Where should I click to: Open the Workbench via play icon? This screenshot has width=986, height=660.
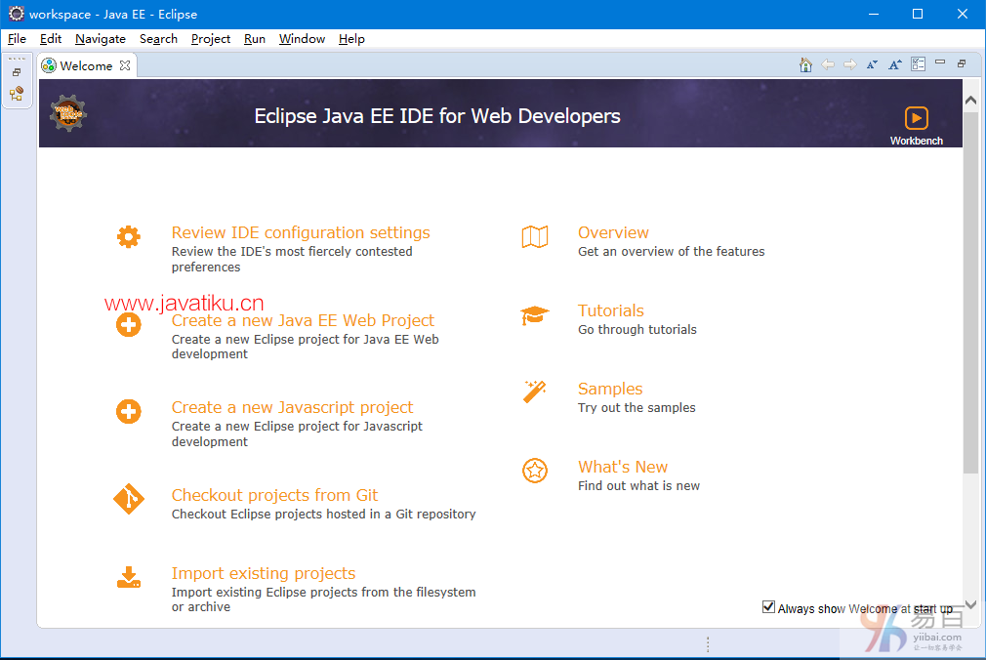pyautogui.click(x=917, y=118)
